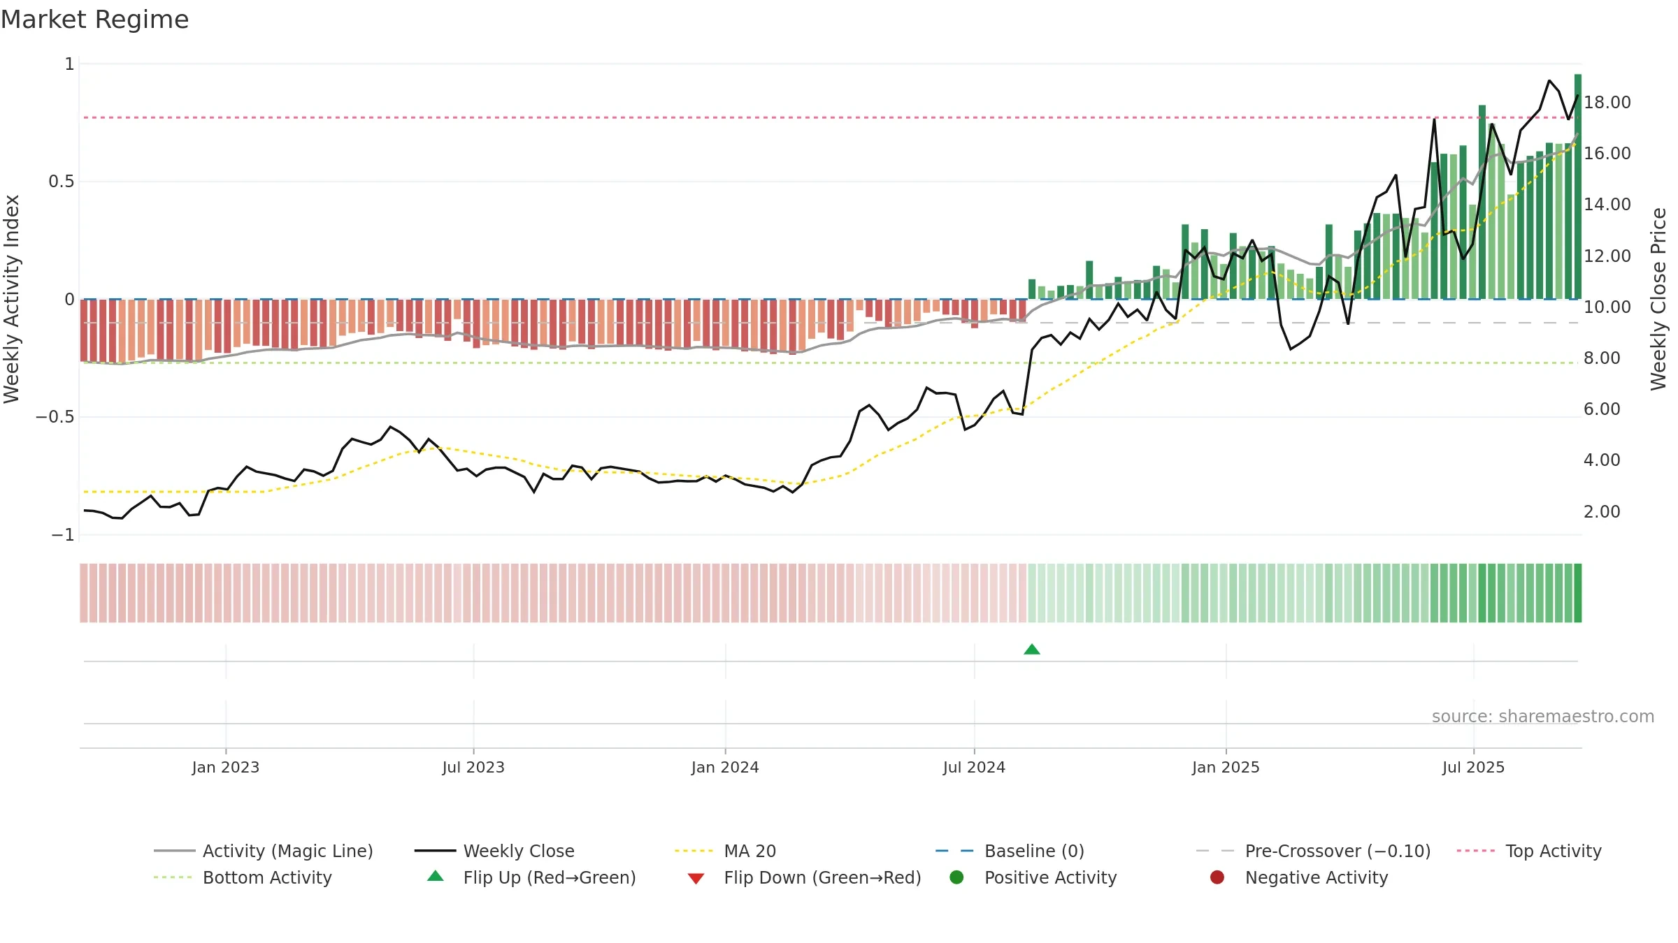1678x943 pixels.
Task: Click the Weekly Close Price axis title
Action: coord(1658,299)
